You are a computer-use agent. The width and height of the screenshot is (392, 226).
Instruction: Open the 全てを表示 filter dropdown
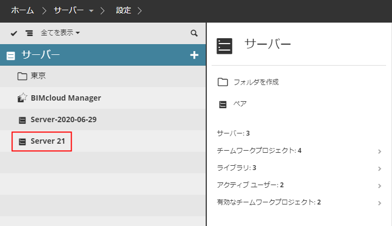(x=60, y=33)
